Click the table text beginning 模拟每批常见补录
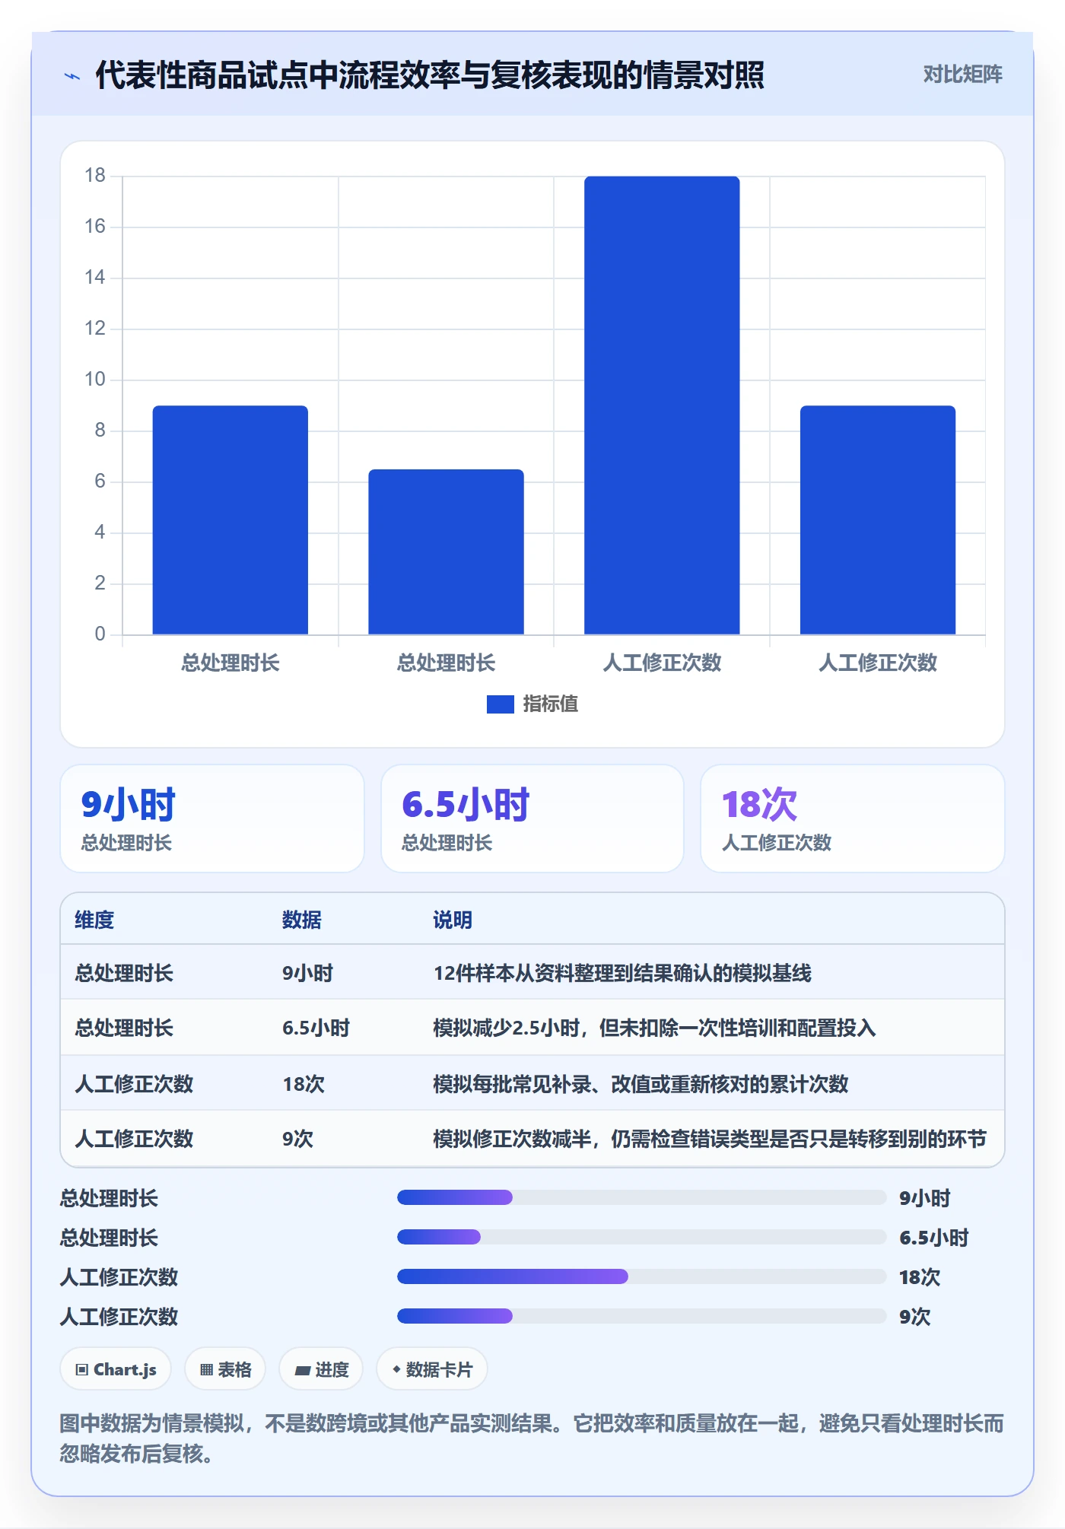 point(641,1083)
